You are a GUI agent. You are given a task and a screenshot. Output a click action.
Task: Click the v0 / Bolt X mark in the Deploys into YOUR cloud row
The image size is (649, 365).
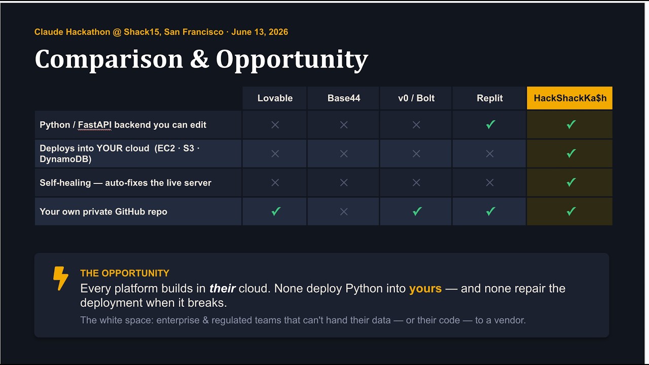(416, 154)
